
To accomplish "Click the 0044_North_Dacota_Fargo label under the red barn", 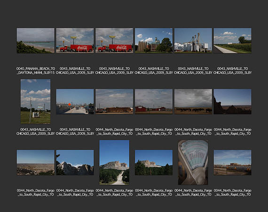I will 154,131.
